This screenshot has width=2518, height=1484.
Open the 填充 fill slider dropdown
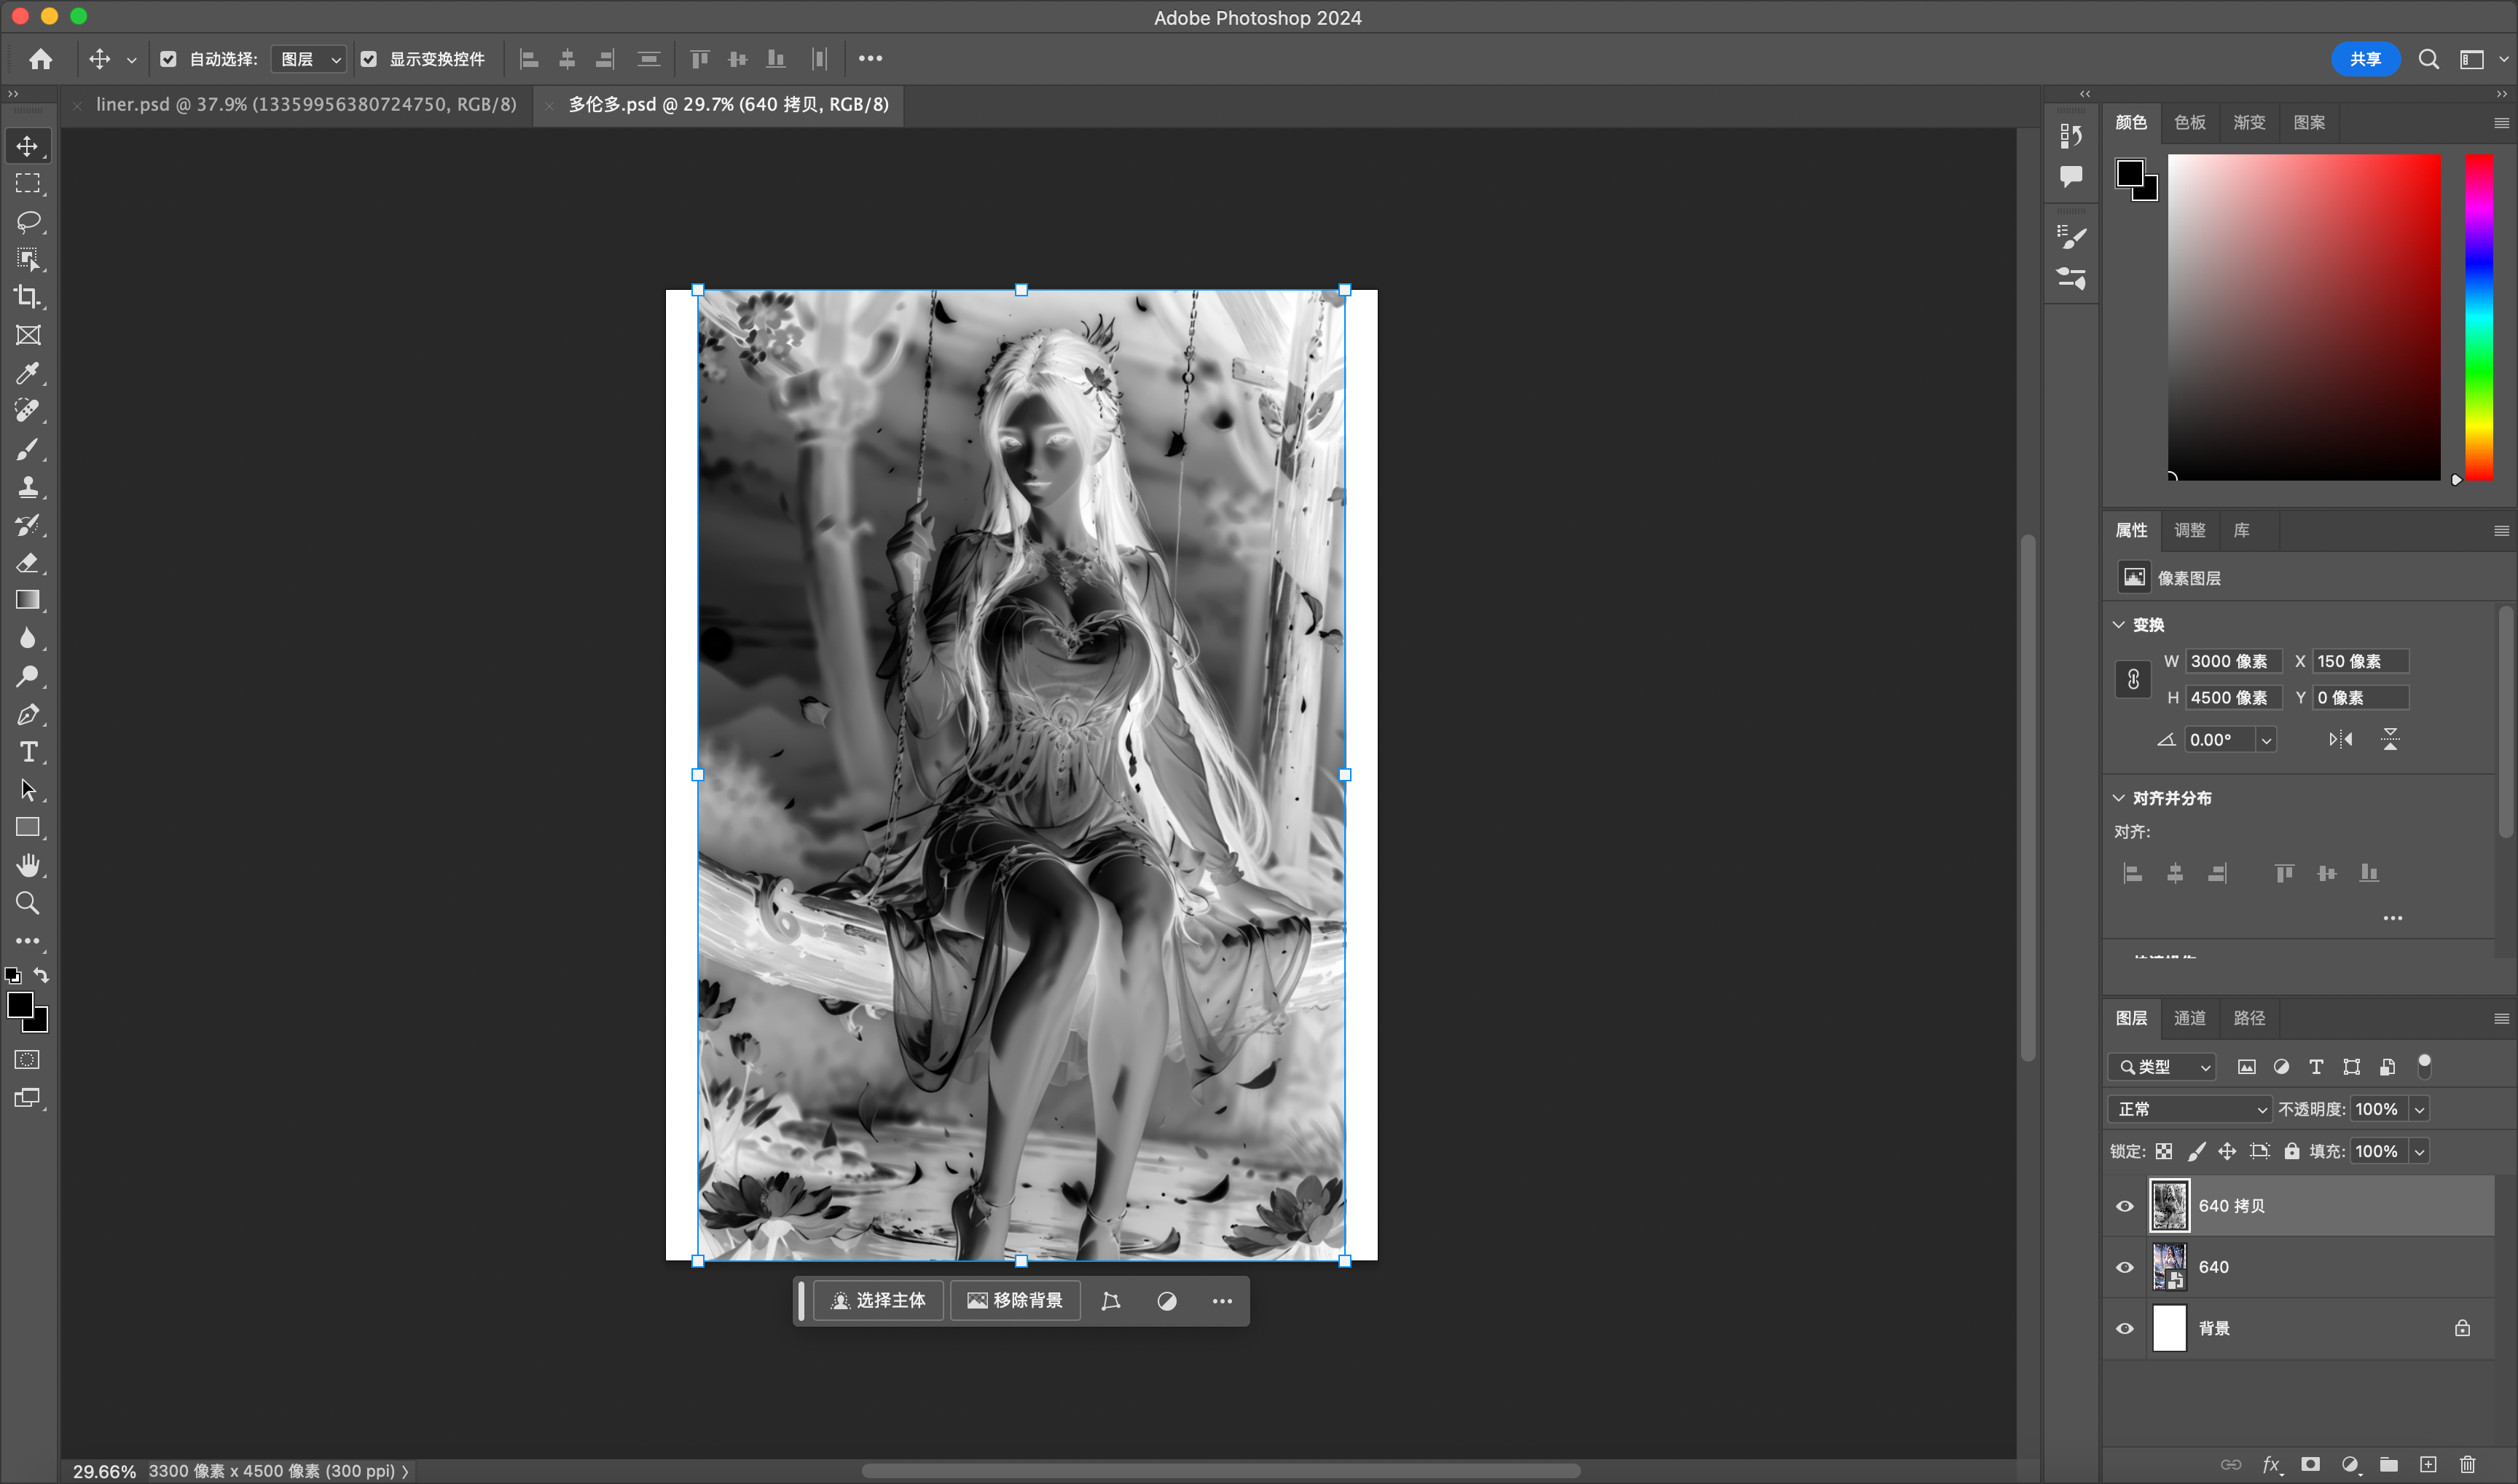tap(2419, 1151)
